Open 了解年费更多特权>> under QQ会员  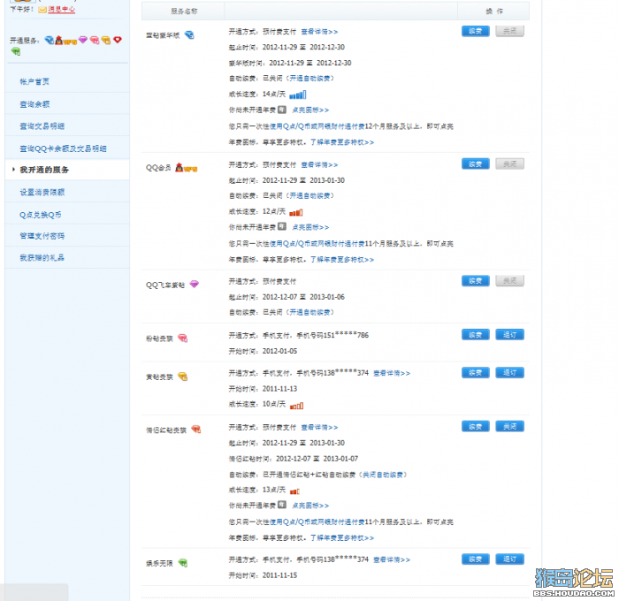point(342,259)
